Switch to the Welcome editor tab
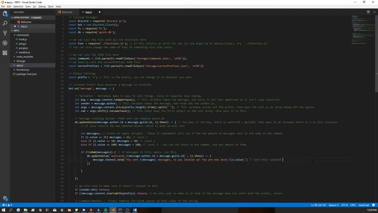 coord(67,12)
